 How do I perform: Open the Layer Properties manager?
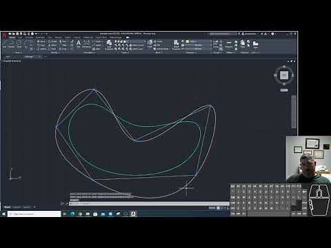[x=109, y=44]
